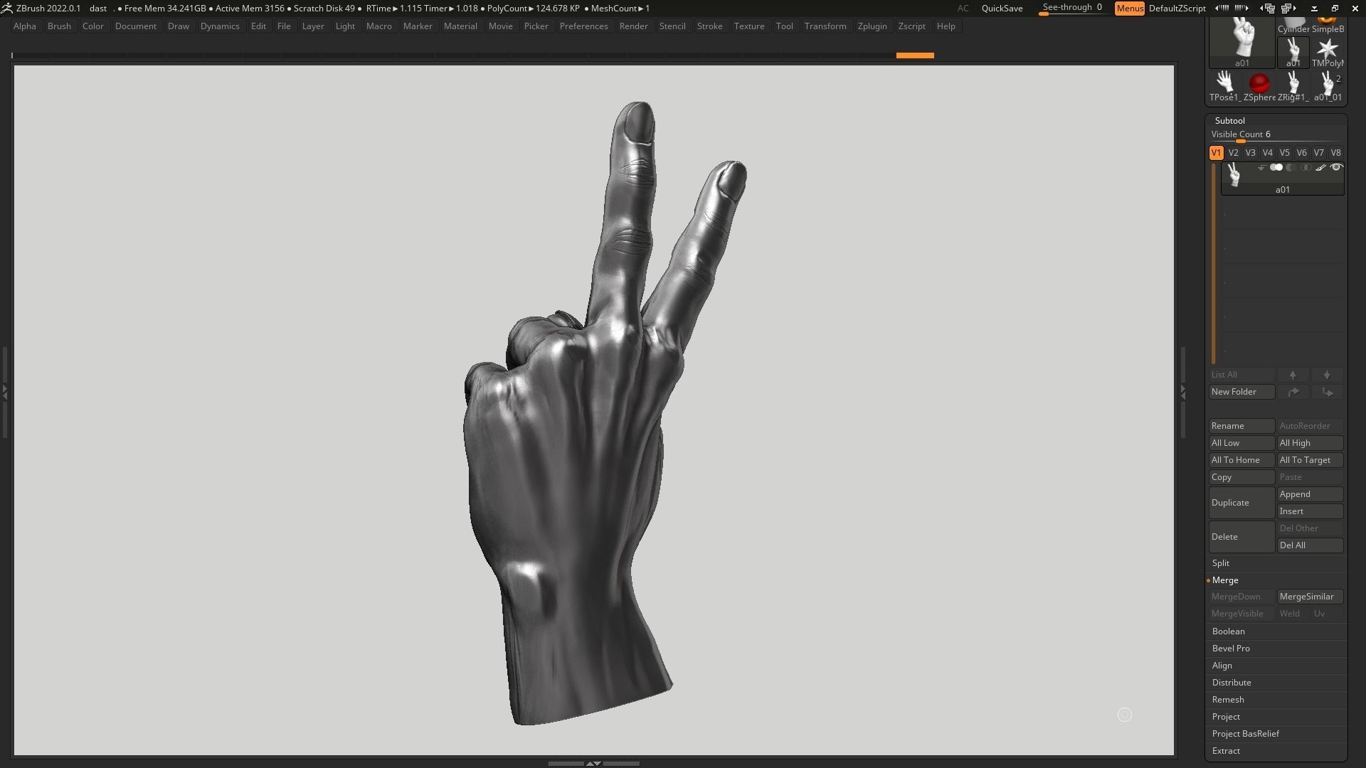Expand the Project section

1226,717
